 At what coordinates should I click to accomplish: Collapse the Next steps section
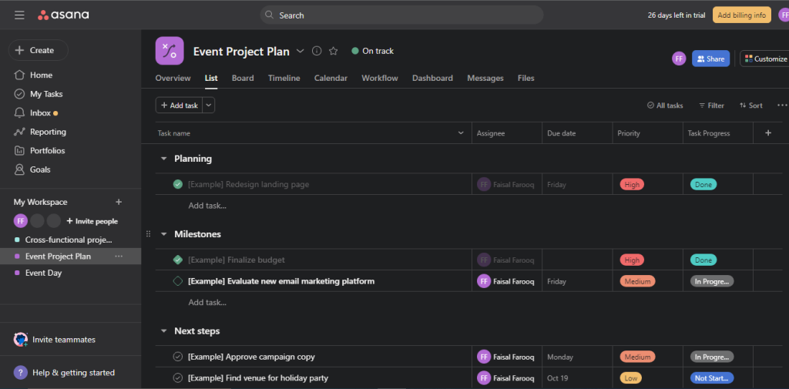[x=163, y=331]
